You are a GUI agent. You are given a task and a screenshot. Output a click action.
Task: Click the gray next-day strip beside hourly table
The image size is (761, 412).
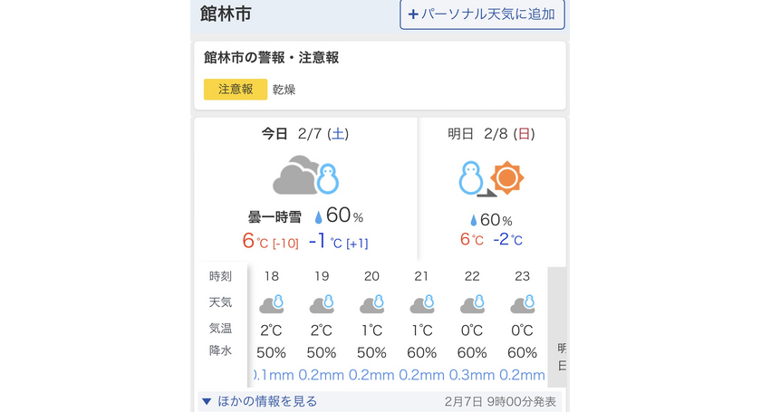(558, 326)
